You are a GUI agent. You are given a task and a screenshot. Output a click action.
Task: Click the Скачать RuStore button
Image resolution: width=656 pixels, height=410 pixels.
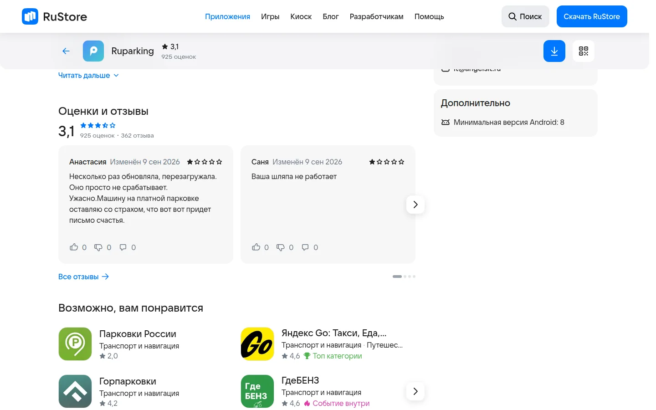592,16
